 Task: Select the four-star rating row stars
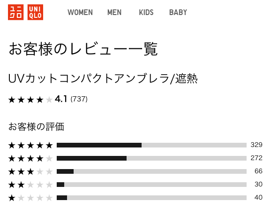click(30, 158)
